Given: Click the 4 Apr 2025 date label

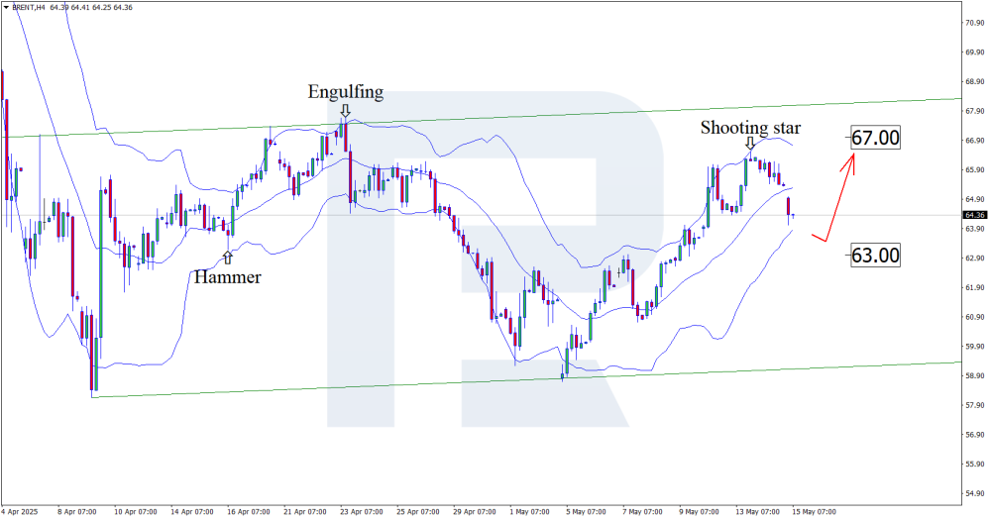Looking at the screenshot, I should 23,512.
